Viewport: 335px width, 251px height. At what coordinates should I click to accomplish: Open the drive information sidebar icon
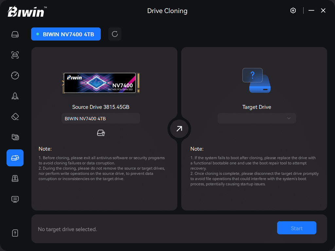(x=15, y=34)
